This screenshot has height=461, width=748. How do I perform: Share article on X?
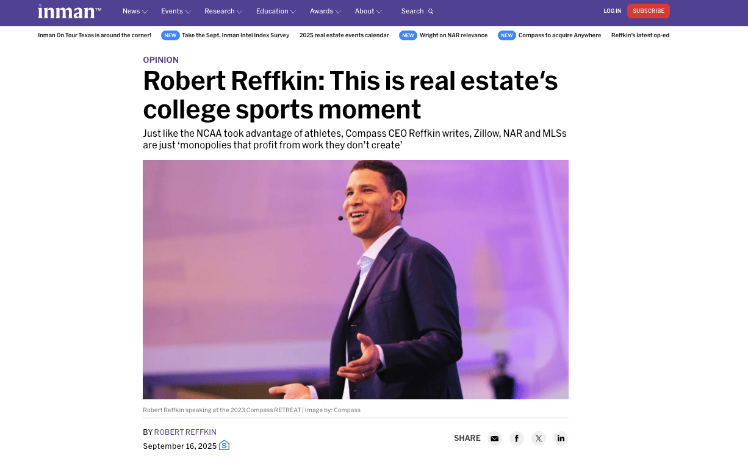(x=539, y=438)
